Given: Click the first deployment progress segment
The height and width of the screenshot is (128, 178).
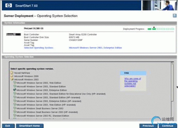Looking at the screenshot, I should click(149, 29).
